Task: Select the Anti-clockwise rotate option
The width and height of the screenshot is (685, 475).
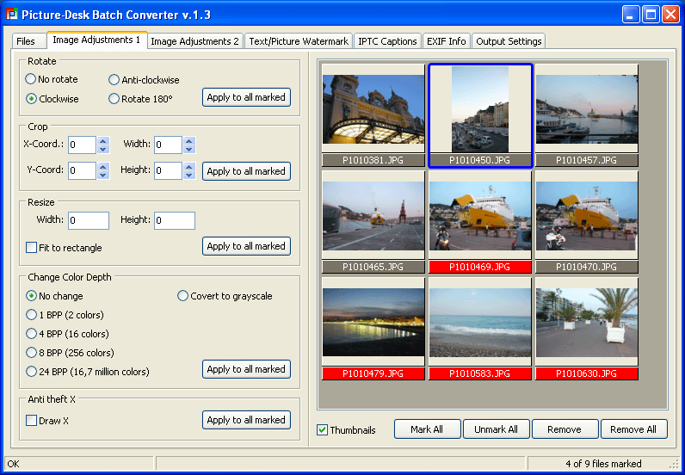Action: [x=114, y=80]
